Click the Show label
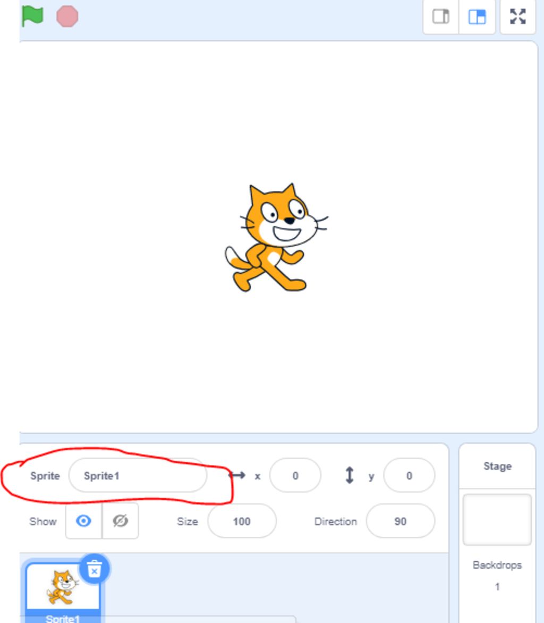The height and width of the screenshot is (623, 544). coord(43,521)
